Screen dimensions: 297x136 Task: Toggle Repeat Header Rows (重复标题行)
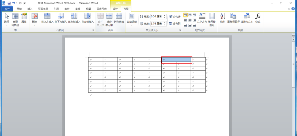pos(233,18)
